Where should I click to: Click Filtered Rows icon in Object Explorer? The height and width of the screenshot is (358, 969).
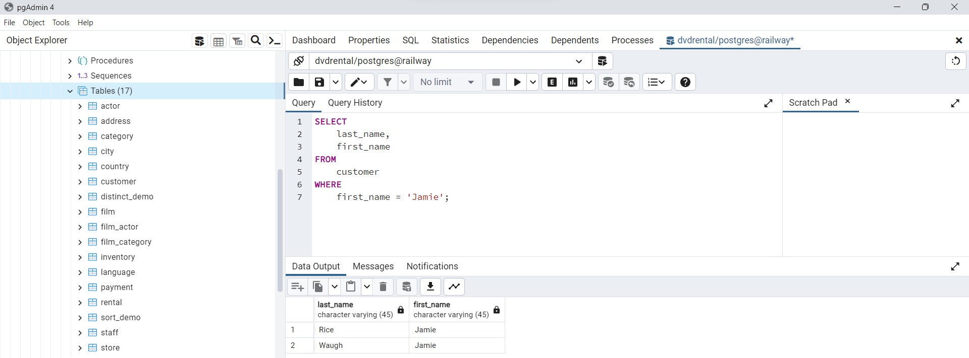click(237, 41)
